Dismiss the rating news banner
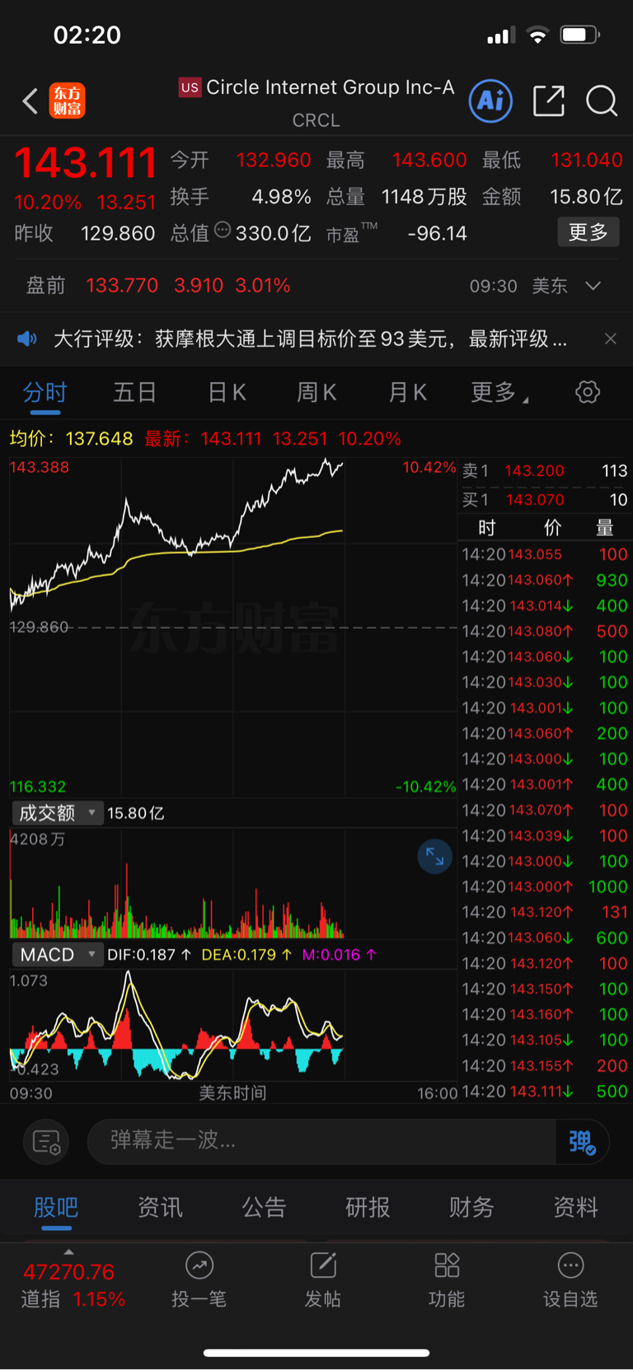 click(x=611, y=339)
